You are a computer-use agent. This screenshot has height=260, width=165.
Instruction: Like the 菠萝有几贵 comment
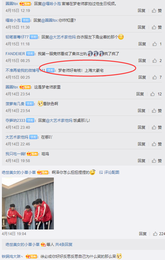tap(156, 110)
